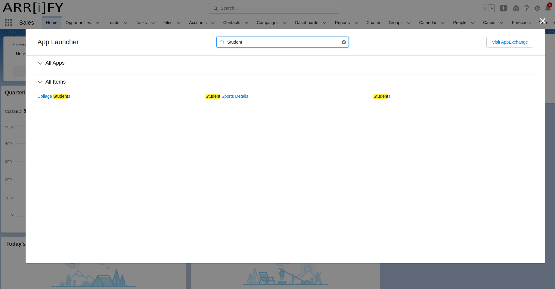Open the favorites list dropdown arrow
555x289 pixels.
pos(492,8)
